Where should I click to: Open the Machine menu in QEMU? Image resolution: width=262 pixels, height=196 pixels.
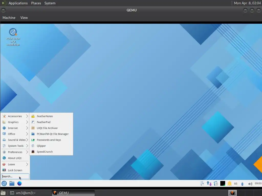[9, 18]
